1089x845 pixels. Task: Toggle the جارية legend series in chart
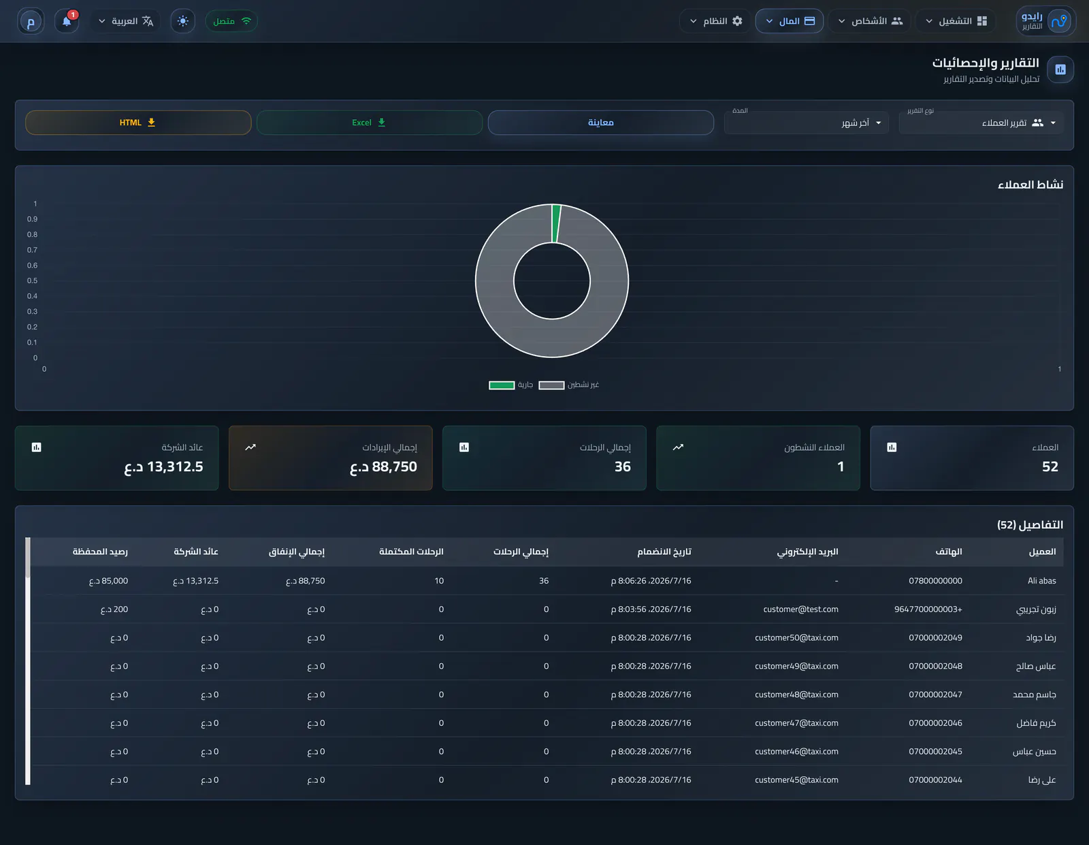(x=510, y=385)
